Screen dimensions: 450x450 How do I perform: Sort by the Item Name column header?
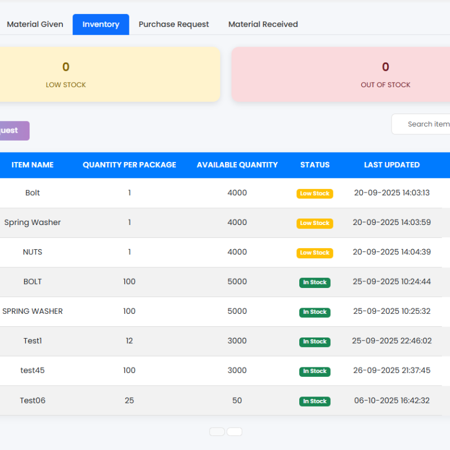click(33, 165)
